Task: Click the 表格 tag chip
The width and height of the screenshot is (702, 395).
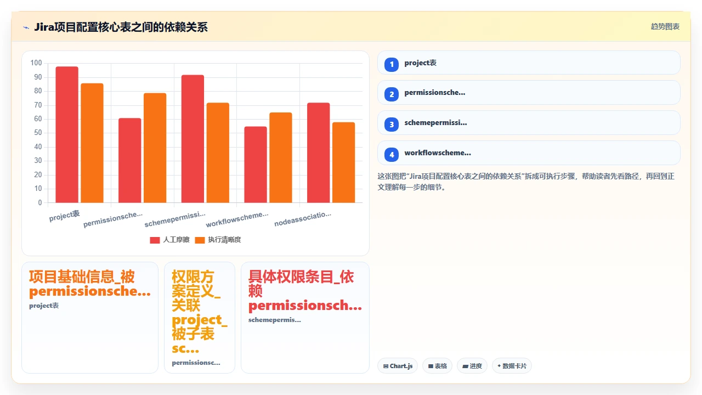Action: 437,366
